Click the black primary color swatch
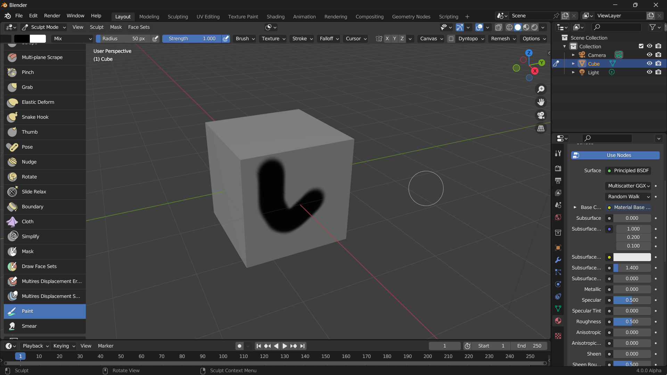Screen dimensions: 667x375 click(x=22, y=39)
